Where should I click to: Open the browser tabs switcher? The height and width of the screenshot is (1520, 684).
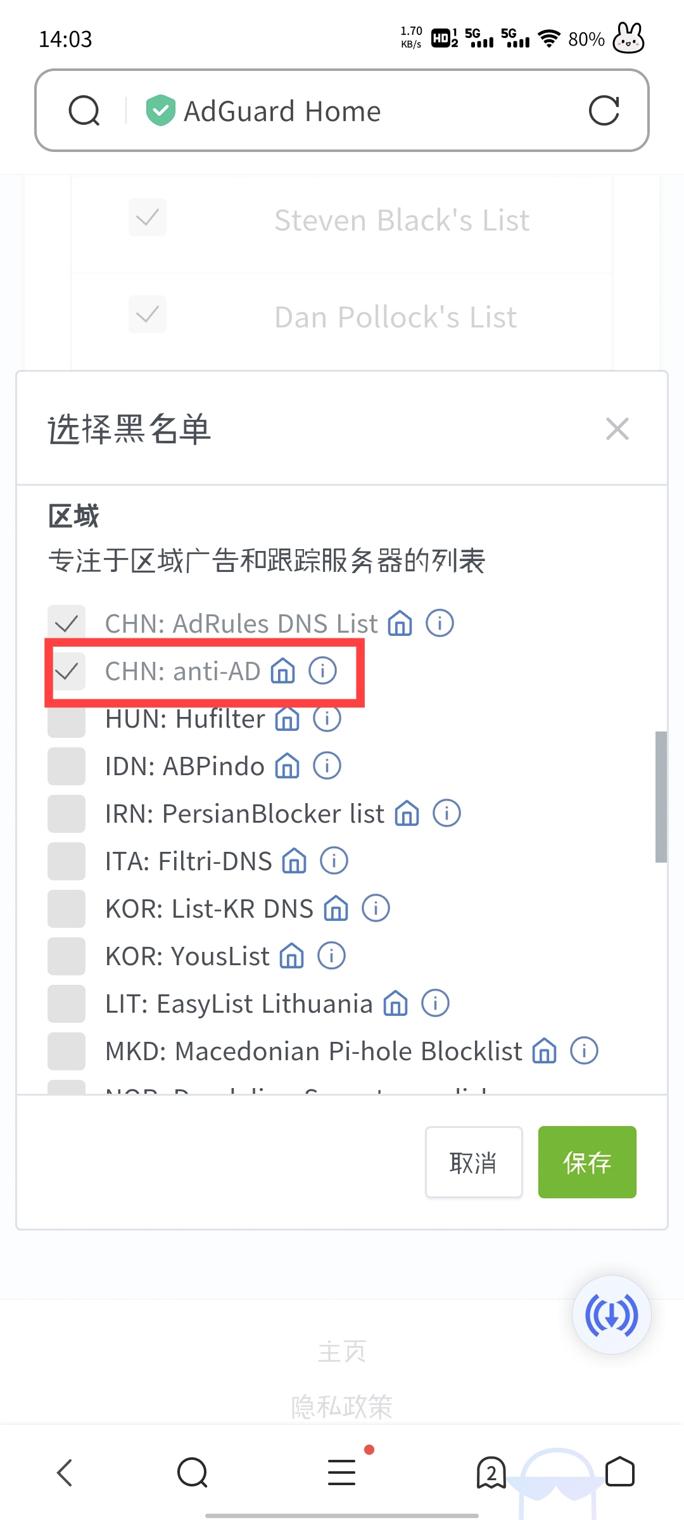click(491, 1472)
